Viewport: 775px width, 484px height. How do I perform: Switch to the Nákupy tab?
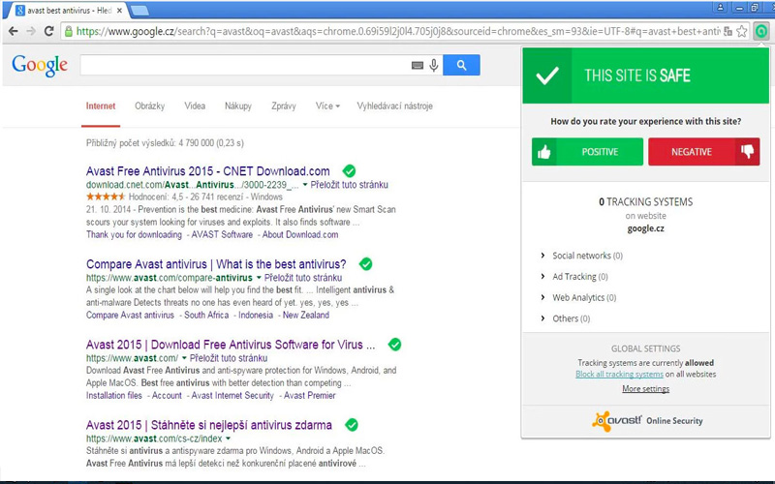pos(238,106)
